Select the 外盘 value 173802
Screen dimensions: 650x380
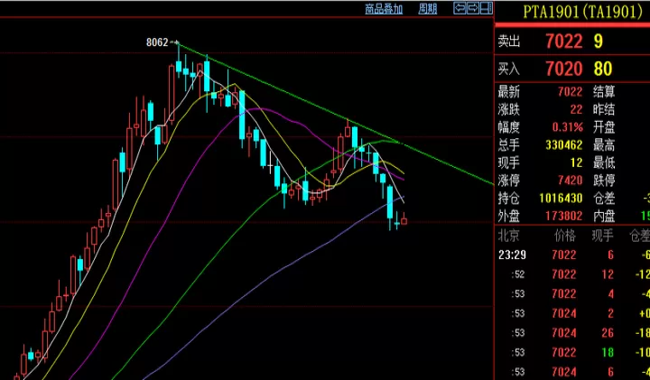(x=564, y=216)
